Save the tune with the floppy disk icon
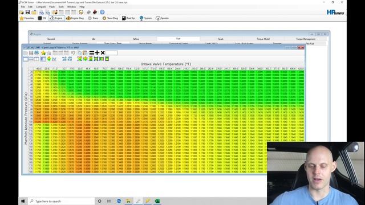 [x=28, y=12]
